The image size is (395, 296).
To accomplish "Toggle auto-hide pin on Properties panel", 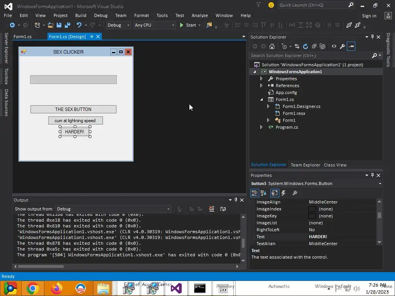I will pyautogui.click(x=372, y=175).
